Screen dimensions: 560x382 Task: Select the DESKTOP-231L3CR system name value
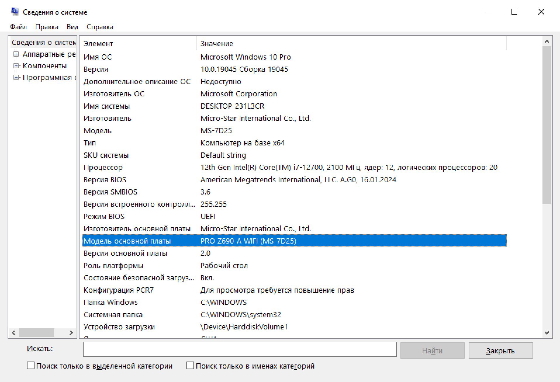(x=232, y=106)
